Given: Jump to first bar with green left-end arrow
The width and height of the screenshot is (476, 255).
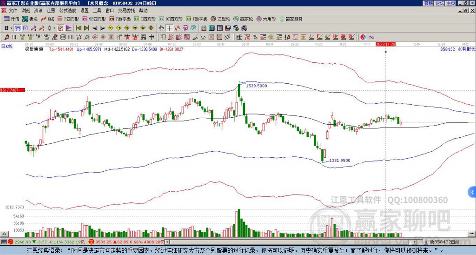Looking at the screenshot, I should (x=78, y=28).
